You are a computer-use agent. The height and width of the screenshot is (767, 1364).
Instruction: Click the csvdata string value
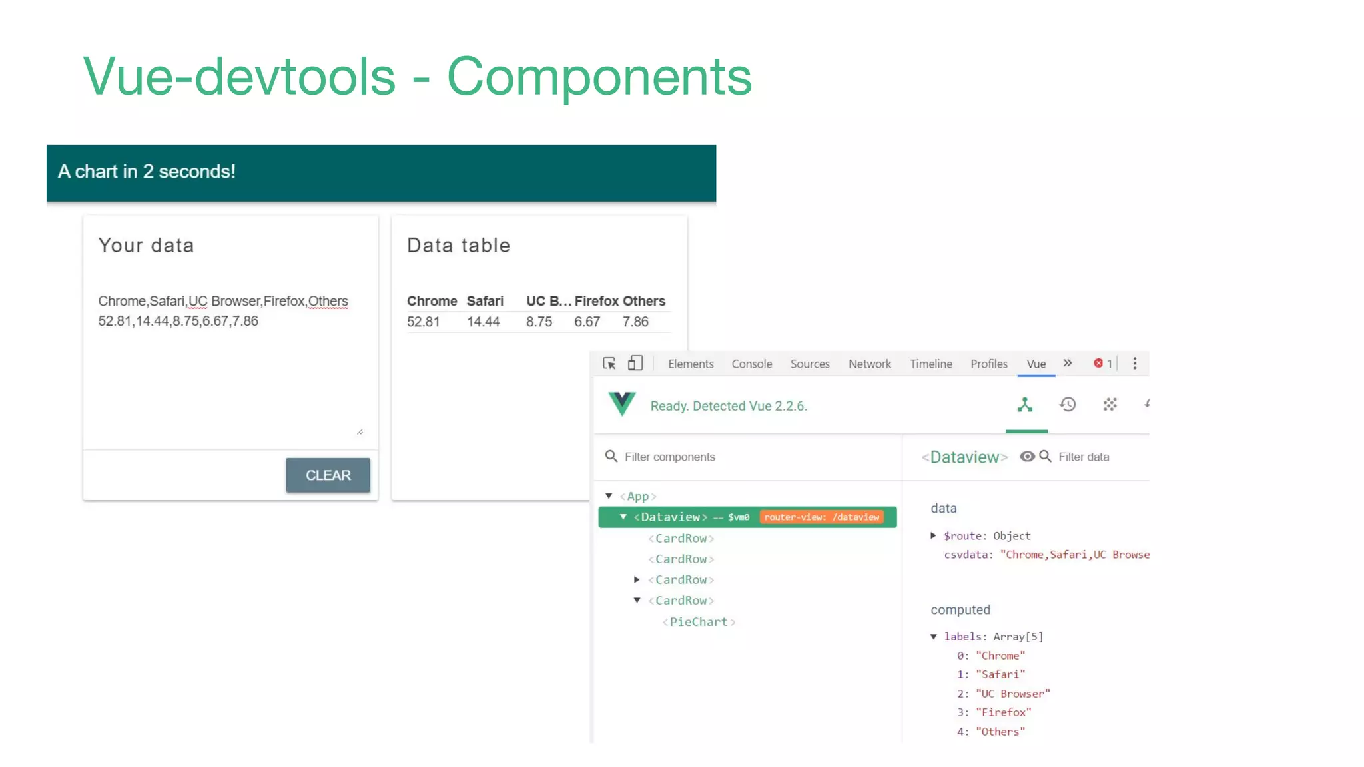tap(1074, 555)
